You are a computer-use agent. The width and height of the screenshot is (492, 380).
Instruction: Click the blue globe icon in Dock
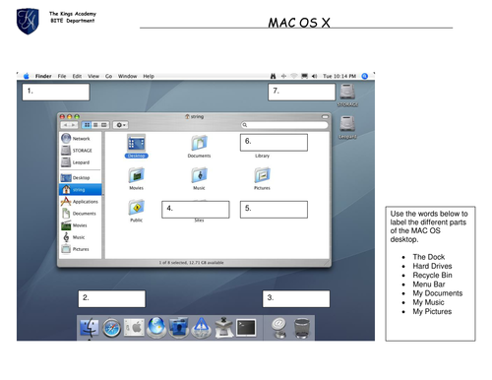click(x=156, y=327)
